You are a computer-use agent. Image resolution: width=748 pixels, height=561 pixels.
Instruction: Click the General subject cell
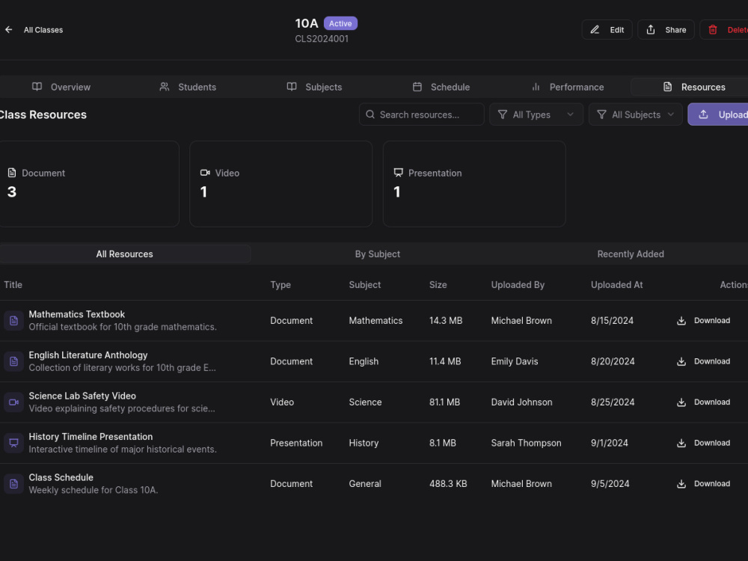tap(365, 484)
